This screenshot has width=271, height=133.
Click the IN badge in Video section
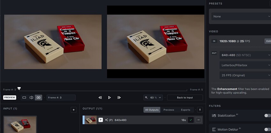pyautogui.click(x=214, y=41)
